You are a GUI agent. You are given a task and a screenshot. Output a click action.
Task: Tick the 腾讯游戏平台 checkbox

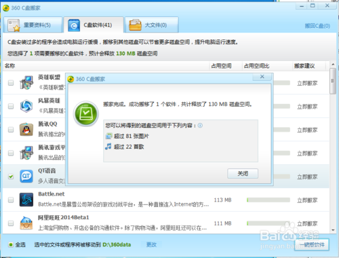click(11, 153)
